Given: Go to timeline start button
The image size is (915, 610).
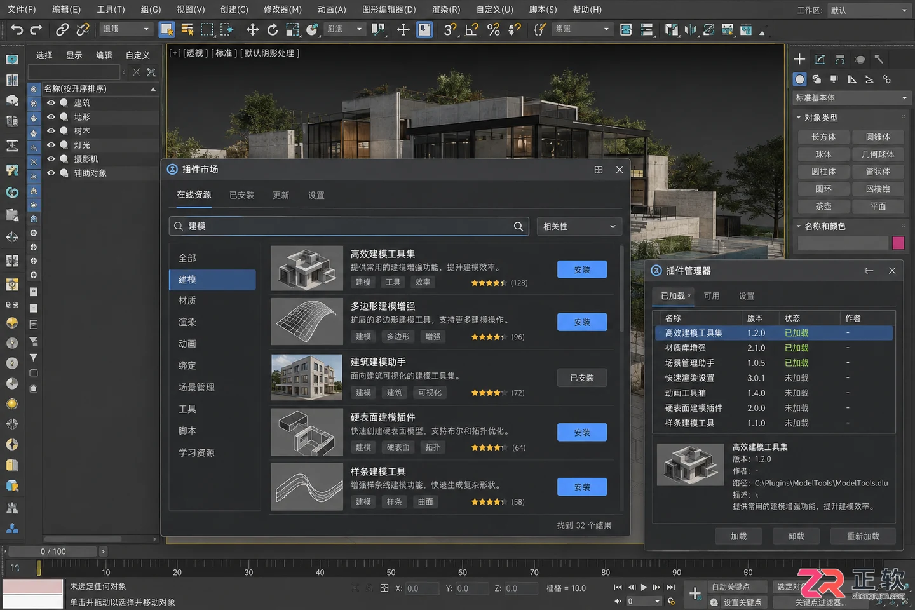Looking at the screenshot, I should tap(618, 587).
